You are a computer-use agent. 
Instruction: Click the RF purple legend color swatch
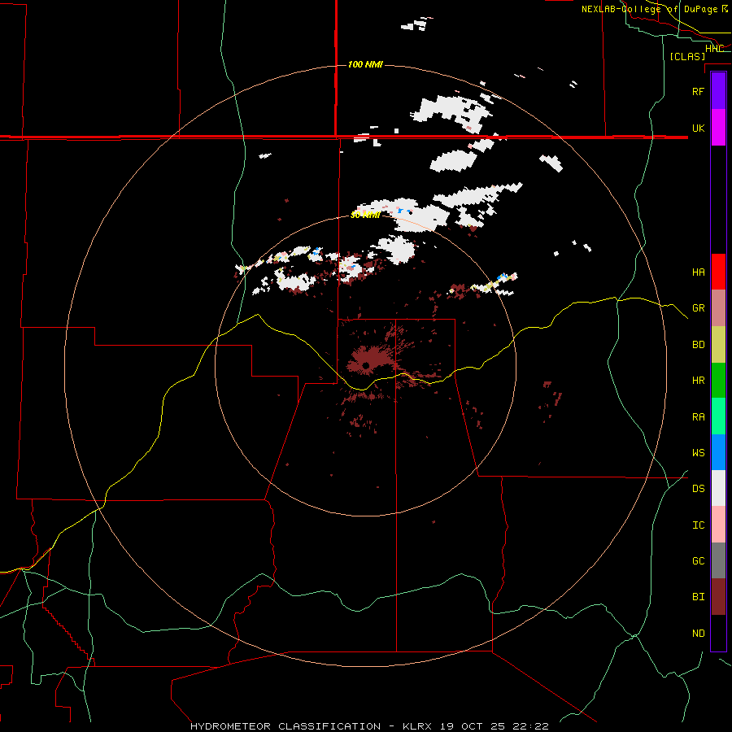(x=718, y=91)
